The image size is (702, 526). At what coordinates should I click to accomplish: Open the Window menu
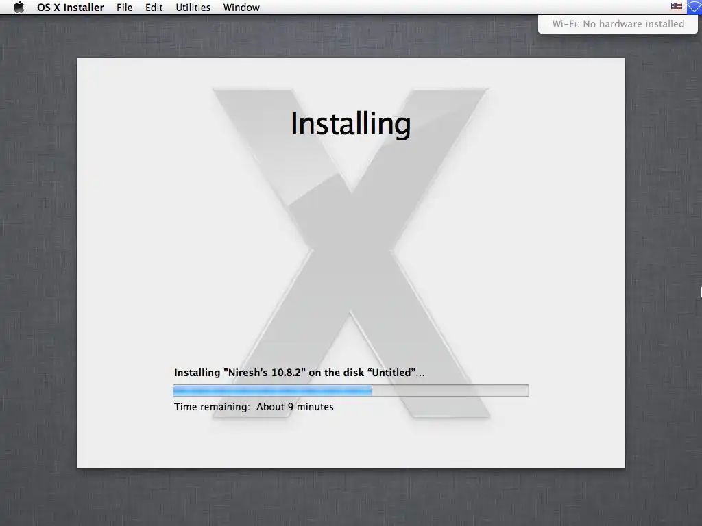[241, 8]
